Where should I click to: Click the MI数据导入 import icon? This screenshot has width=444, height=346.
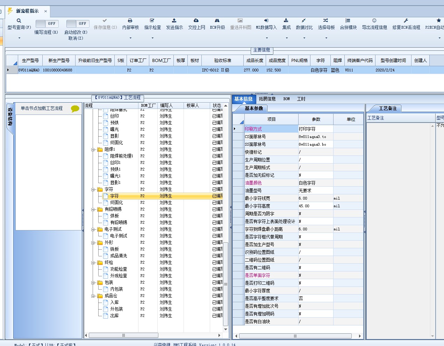(266, 21)
